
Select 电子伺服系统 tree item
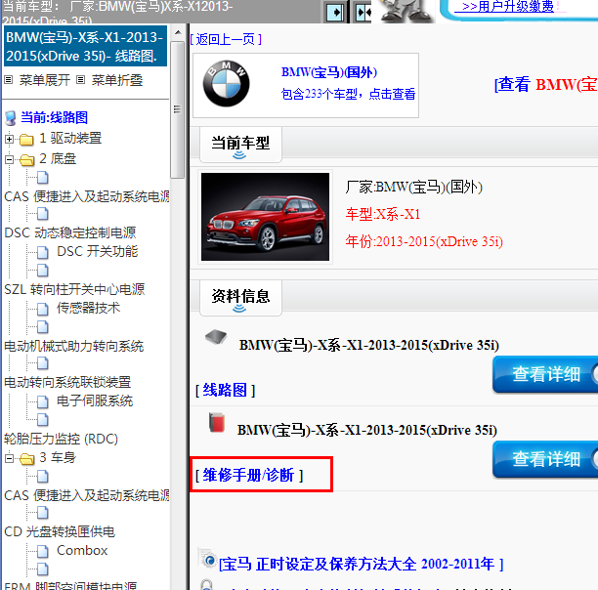coord(95,400)
